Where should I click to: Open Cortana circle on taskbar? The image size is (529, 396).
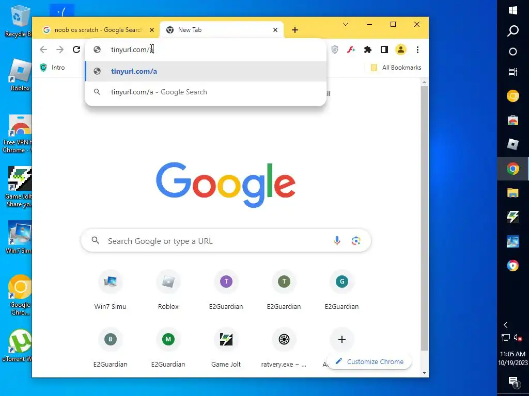[x=513, y=52]
